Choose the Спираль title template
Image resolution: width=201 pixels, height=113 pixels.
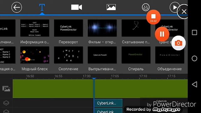point(136,55)
